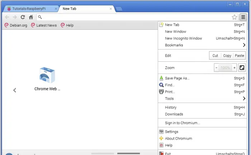Open a new tab with the tab strip button

click(x=119, y=9)
